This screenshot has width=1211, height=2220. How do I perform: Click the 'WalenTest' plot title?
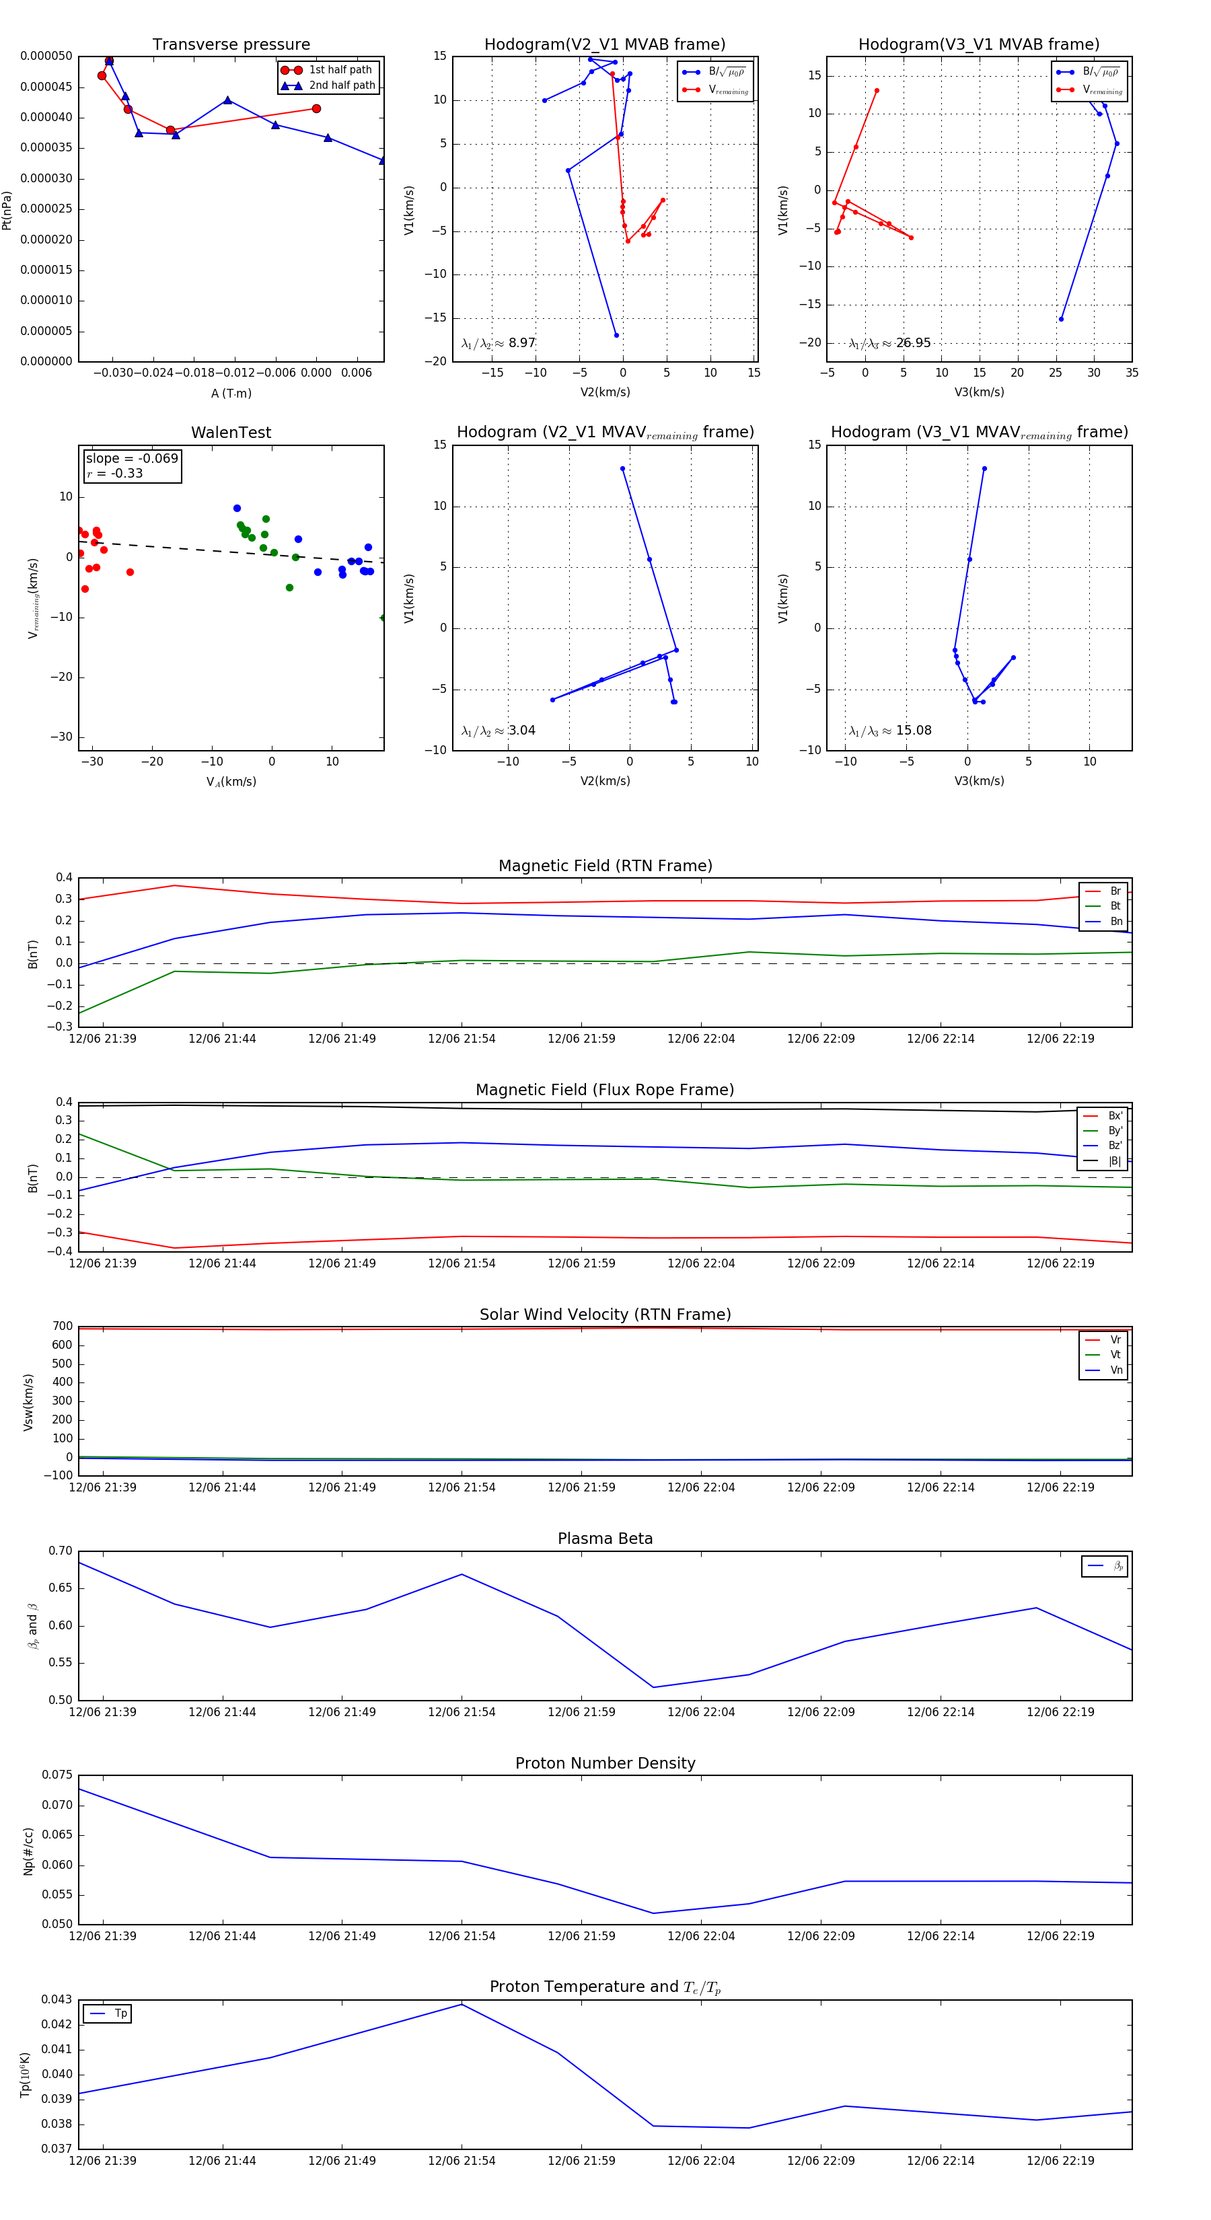(x=231, y=433)
